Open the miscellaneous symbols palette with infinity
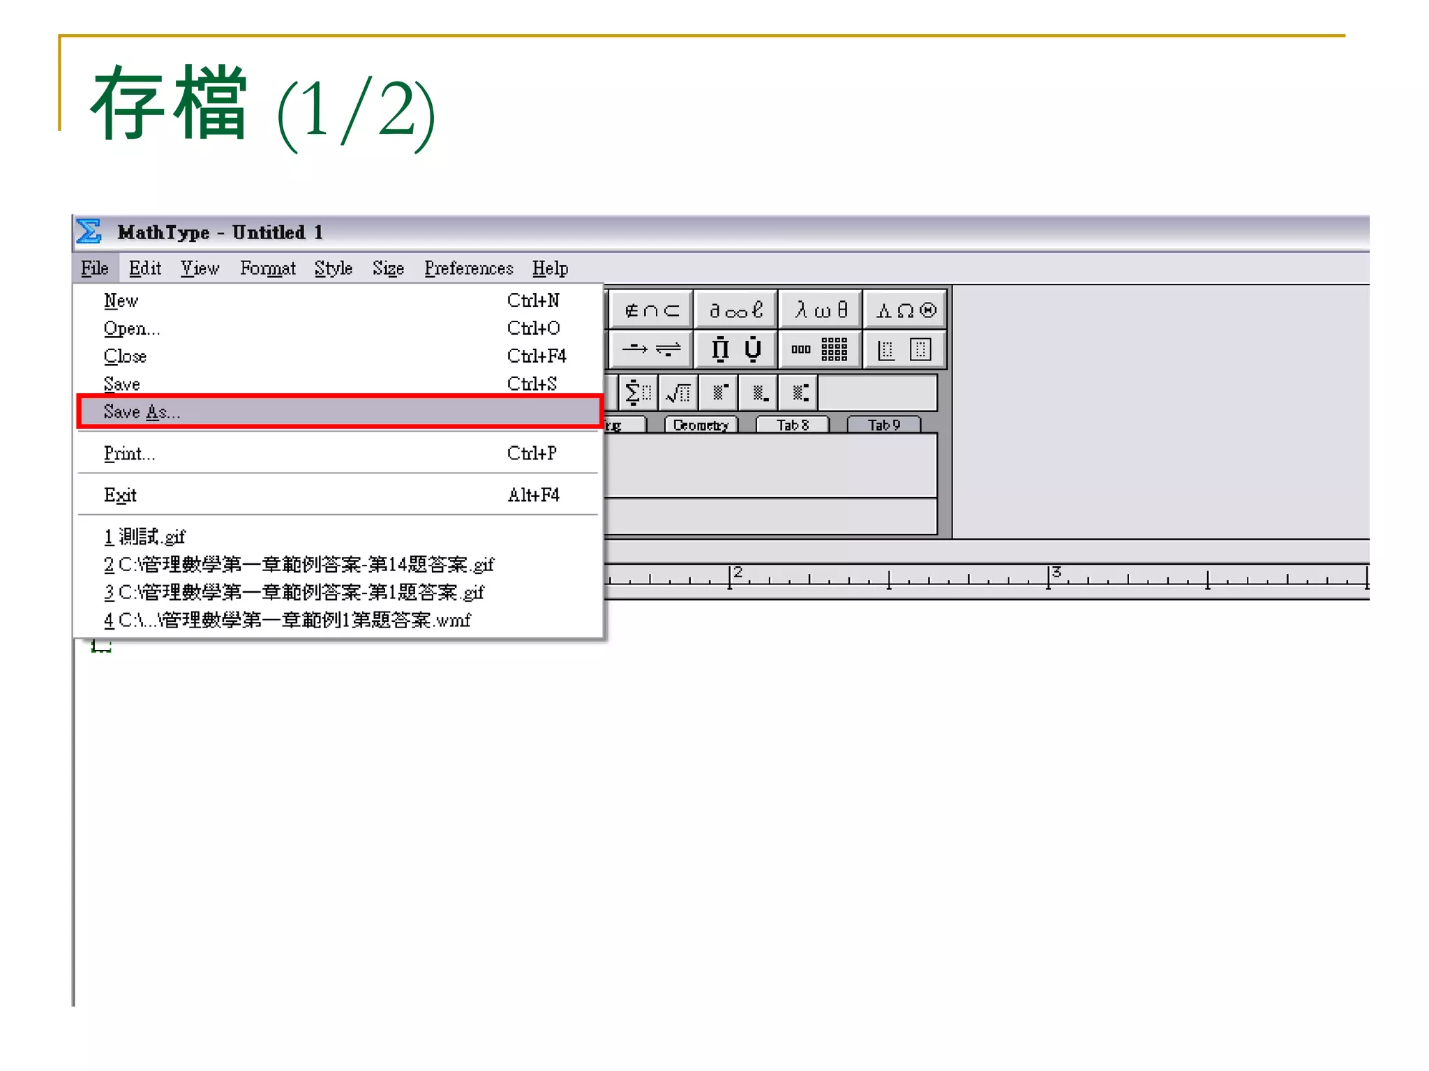 tap(735, 310)
